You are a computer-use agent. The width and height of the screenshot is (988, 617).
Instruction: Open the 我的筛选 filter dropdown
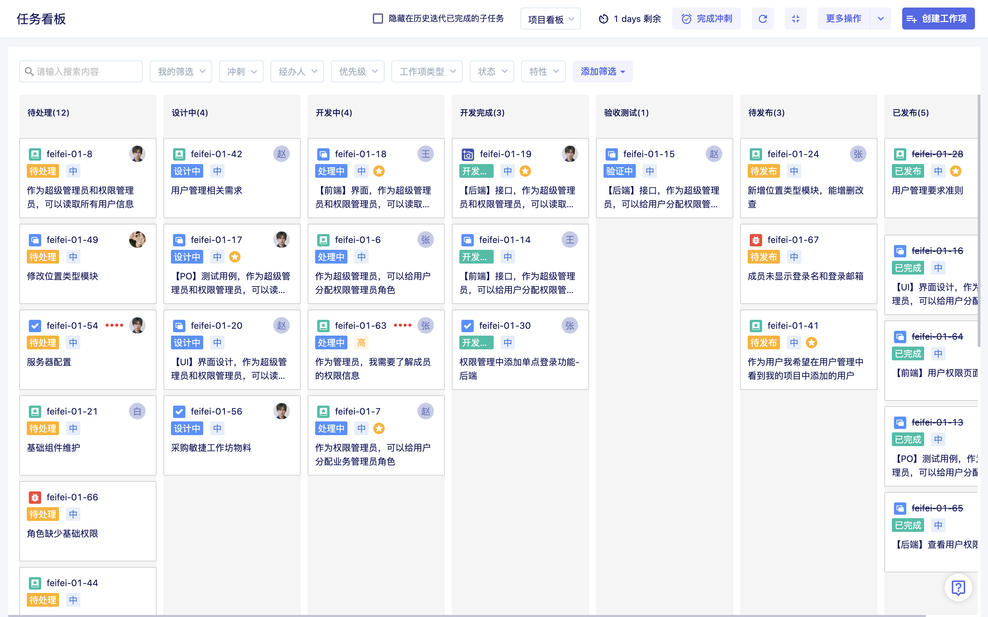coord(181,72)
